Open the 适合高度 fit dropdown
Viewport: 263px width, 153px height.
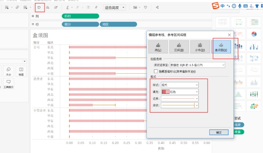[123, 7]
